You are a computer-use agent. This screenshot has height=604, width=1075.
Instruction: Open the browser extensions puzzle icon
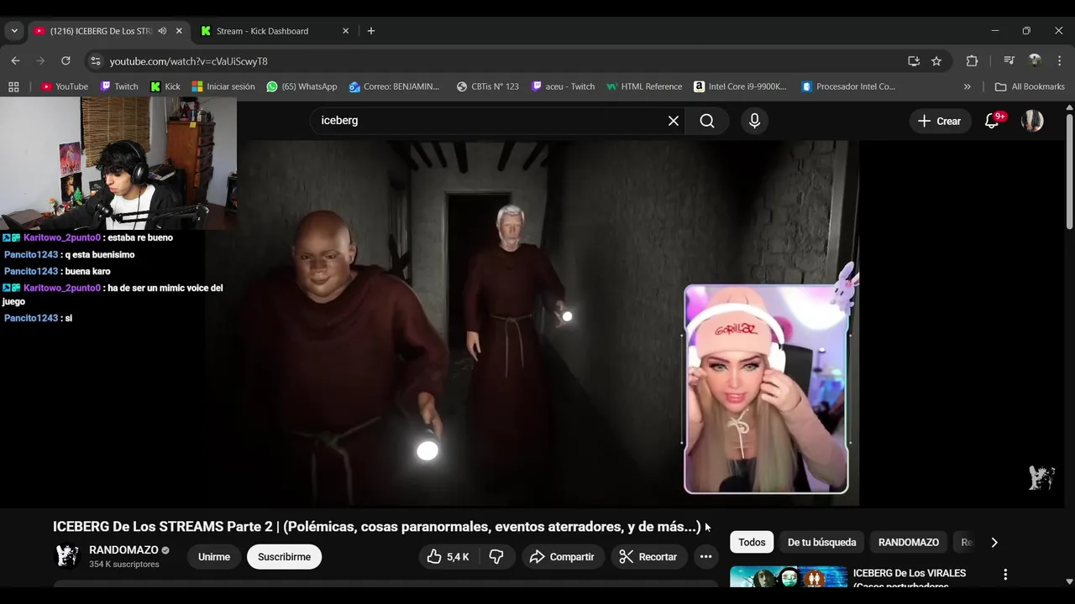point(973,61)
